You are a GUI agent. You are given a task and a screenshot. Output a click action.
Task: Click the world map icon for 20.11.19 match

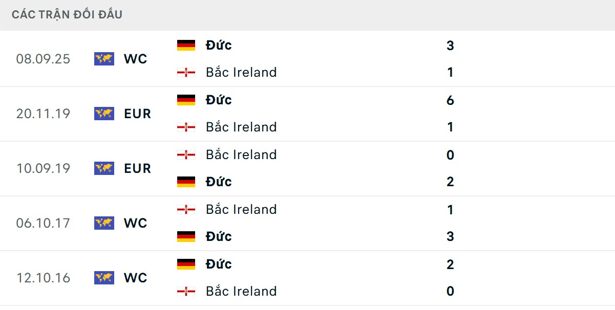click(x=104, y=114)
